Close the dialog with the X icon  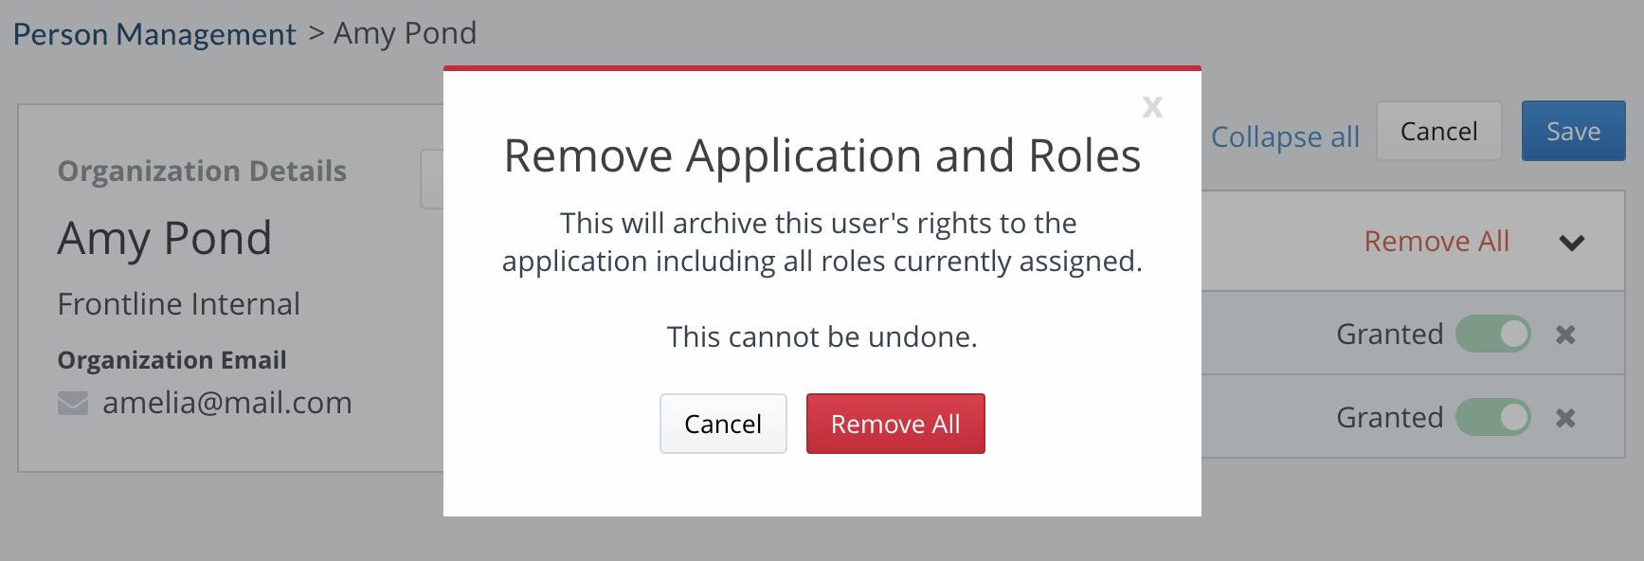tap(1152, 107)
